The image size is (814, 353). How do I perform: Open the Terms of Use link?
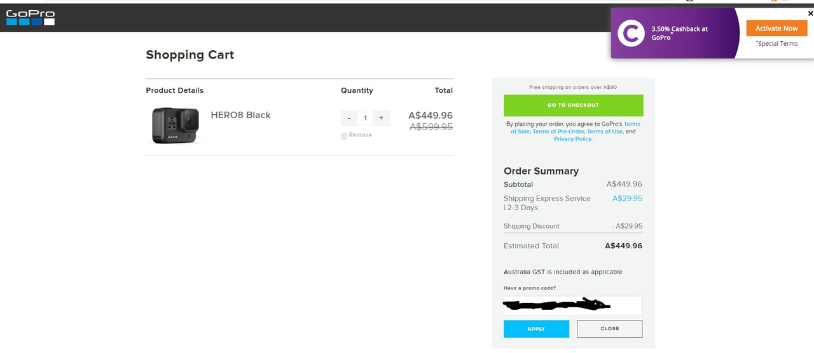pyautogui.click(x=605, y=131)
